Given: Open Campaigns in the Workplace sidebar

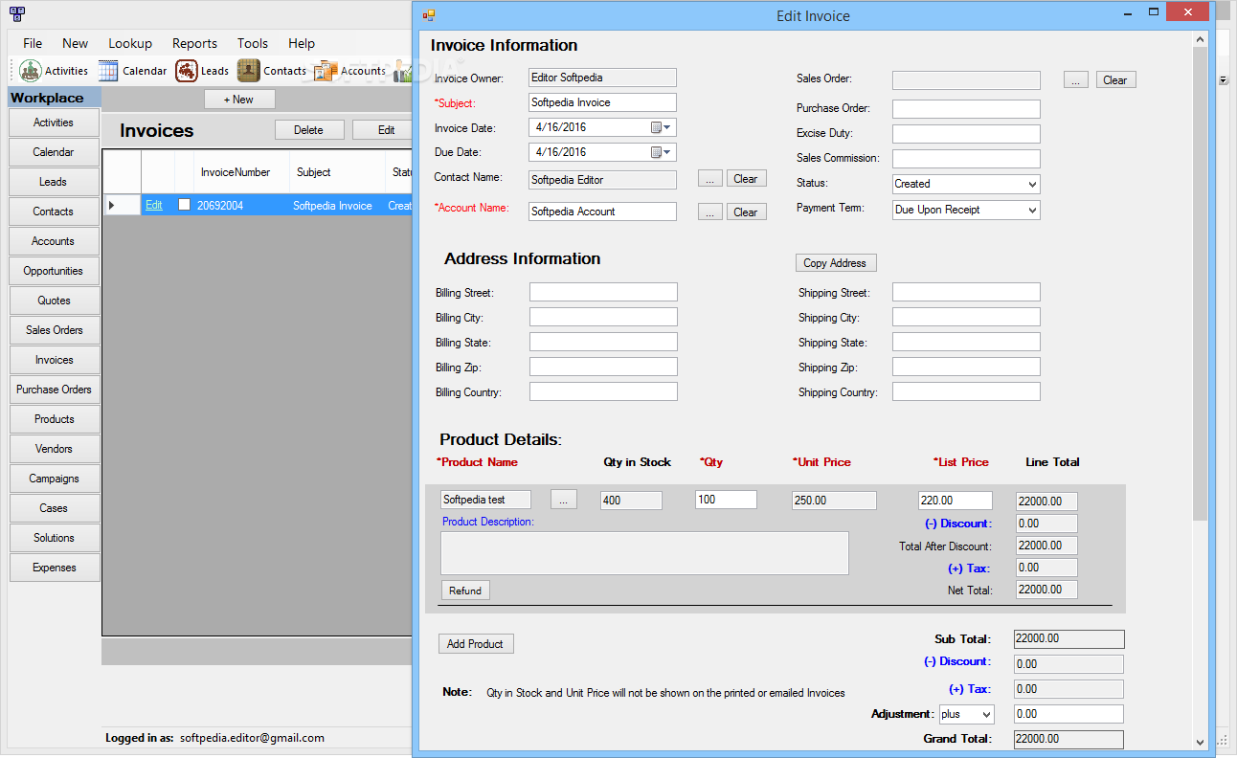Looking at the screenshot, I should [54, 479].
